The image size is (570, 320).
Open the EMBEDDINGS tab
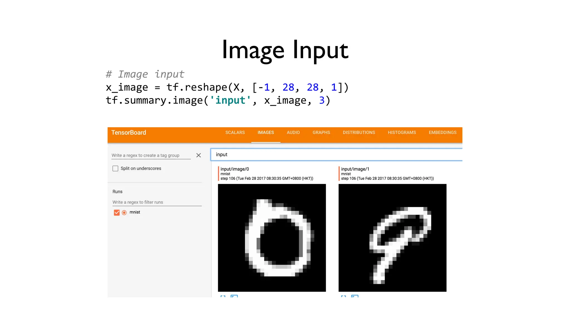(x=442, y=132)
